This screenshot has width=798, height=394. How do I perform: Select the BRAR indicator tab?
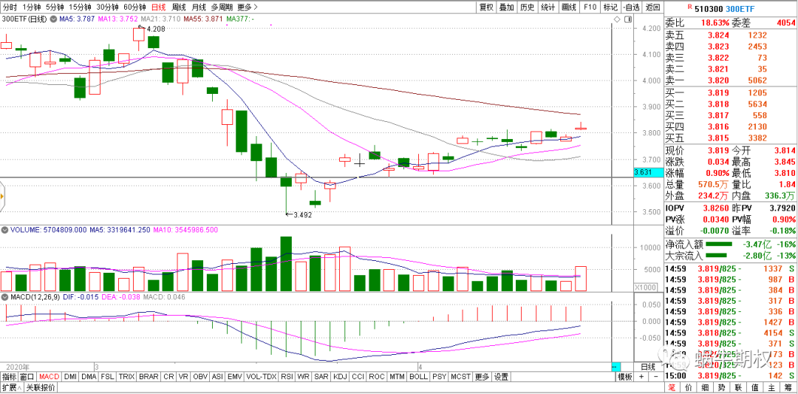tap(149, 377)
